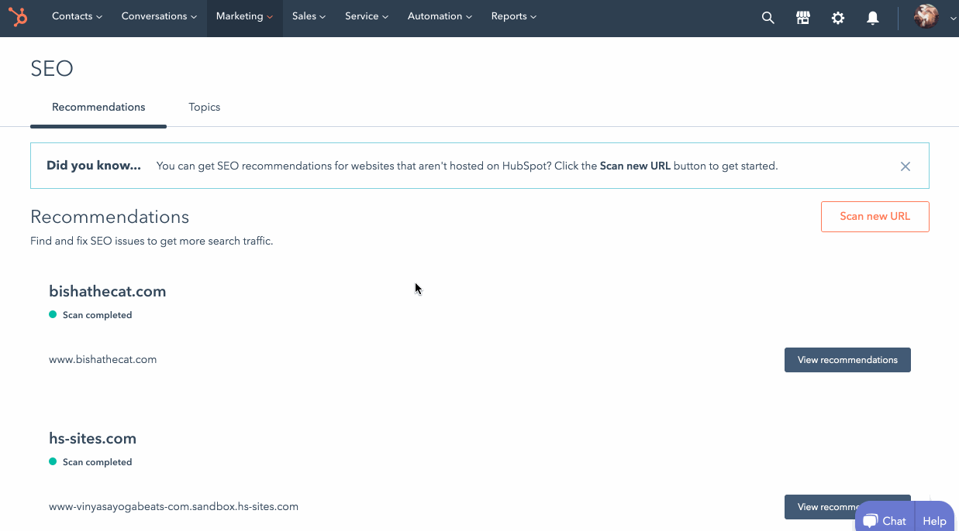Click the Recommendations section heading
Screen dimensions: 959x531
[x=109, y=217]
